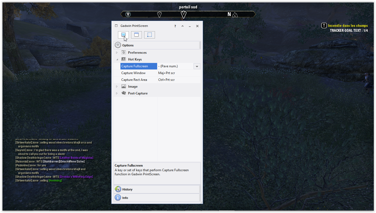Expand the Preferences tree node
376x213 pixels.
(117, 53)
